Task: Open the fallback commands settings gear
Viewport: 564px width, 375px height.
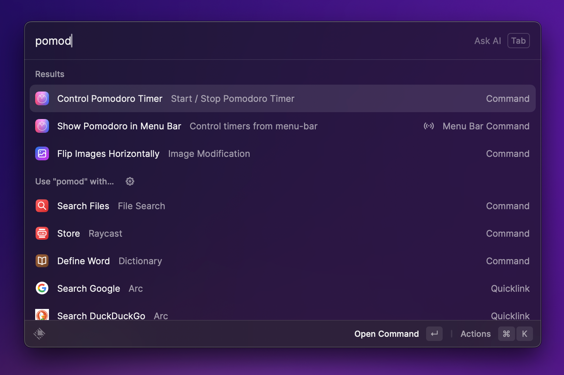Action: (130, 181)
